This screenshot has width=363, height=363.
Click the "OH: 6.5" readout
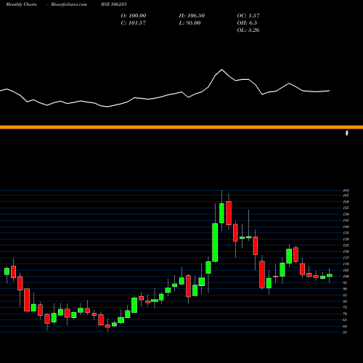(x=247, y=23)
